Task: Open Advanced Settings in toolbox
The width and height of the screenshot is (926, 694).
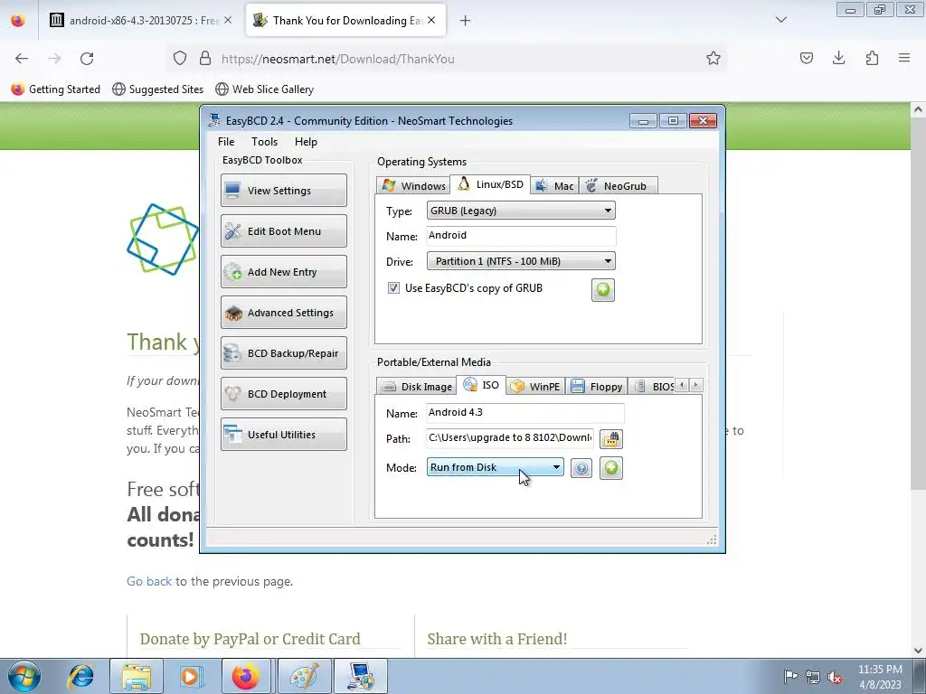Action: 283,312
